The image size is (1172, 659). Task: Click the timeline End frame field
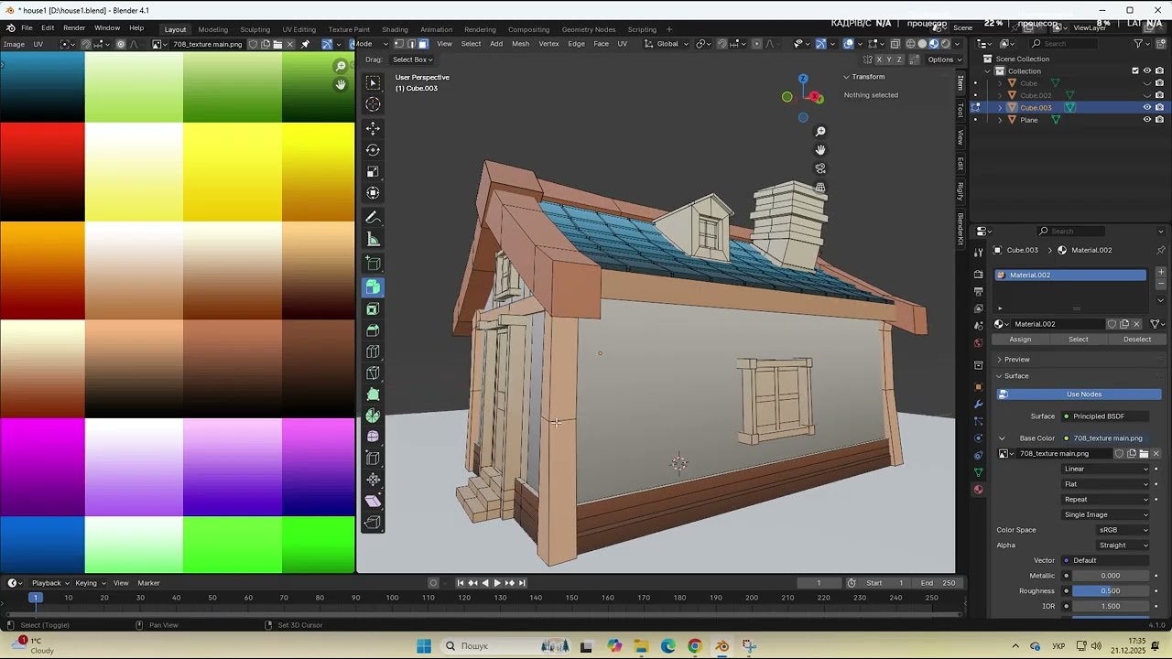tap(939, 583)
